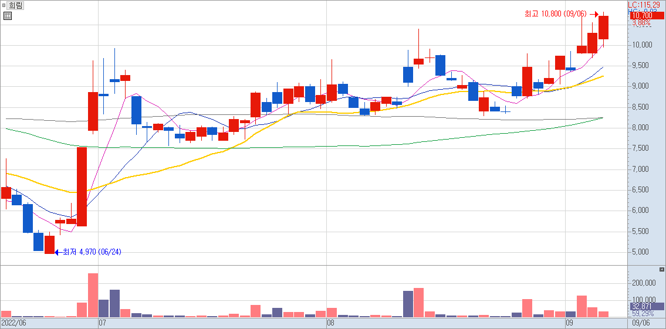Click the current volume tag 32,871
666x329 pixels.
click(646, 306)
